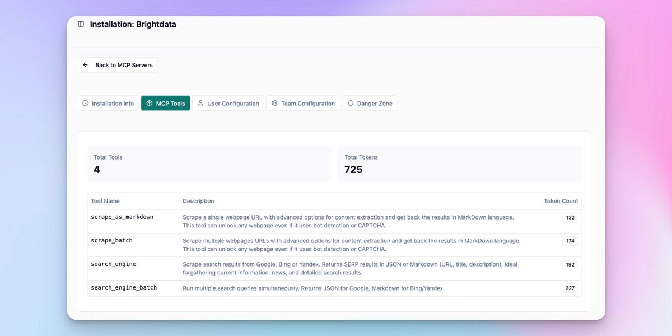672x336 pixels.
Task: Open the Danger Zone tab
Action: pyautogui.click(x=370, y=104)
